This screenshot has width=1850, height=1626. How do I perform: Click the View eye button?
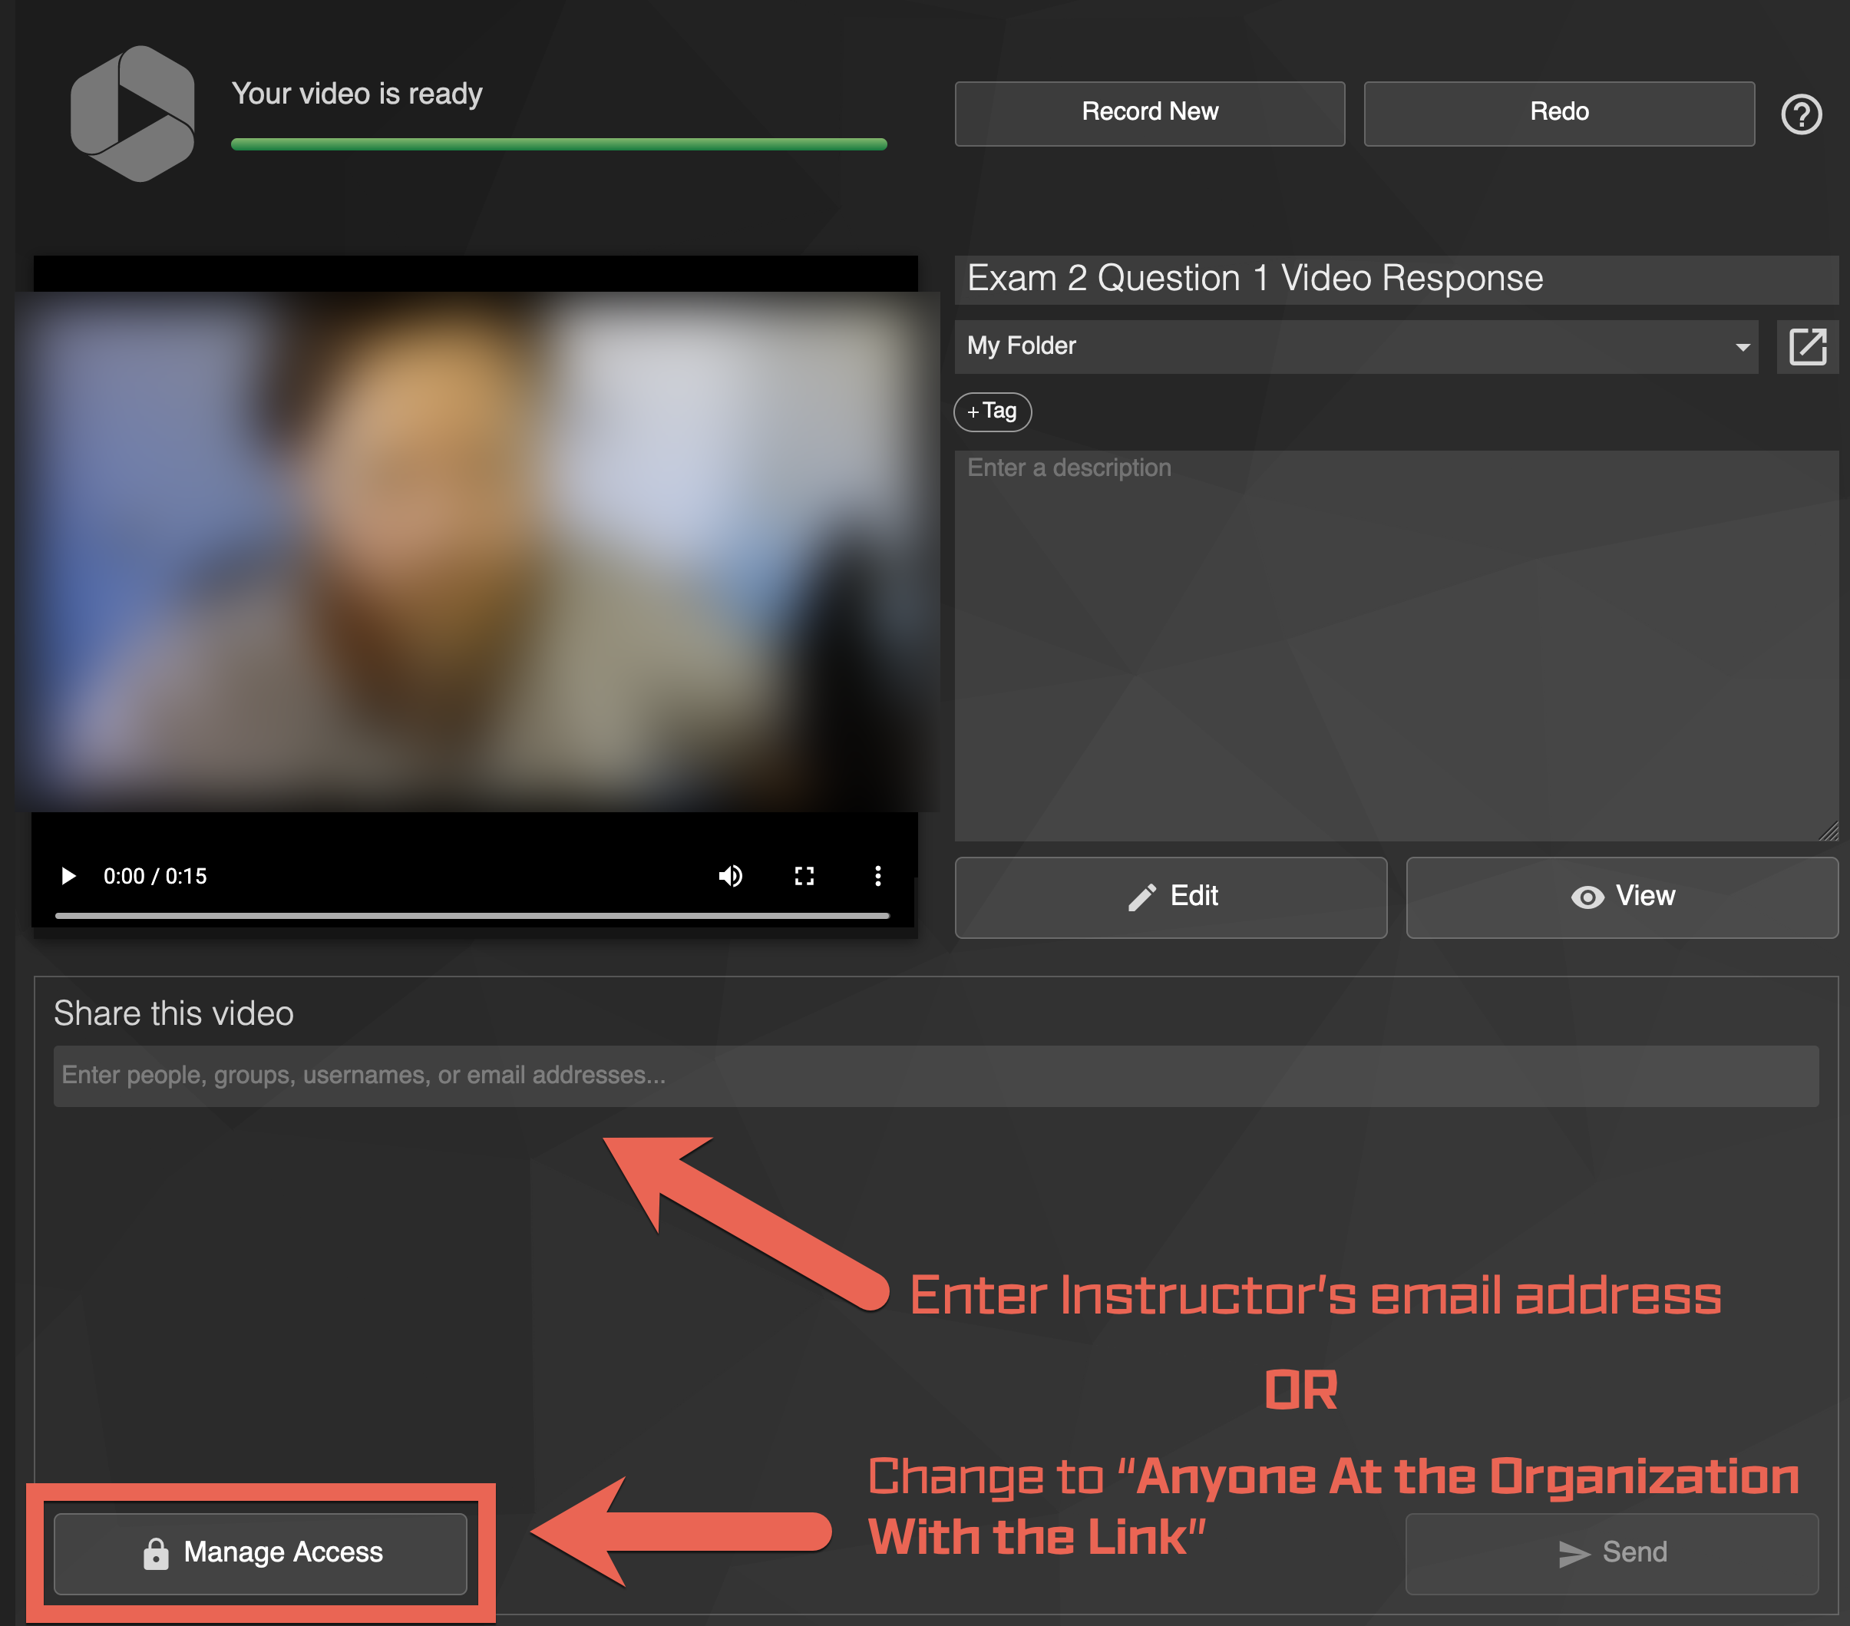[1621, 896]
